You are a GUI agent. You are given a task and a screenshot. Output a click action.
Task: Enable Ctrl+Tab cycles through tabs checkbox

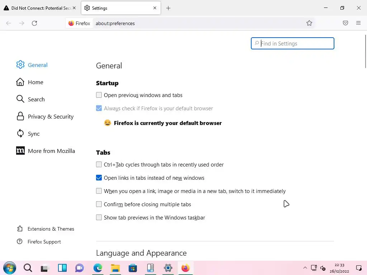point(99,164)
